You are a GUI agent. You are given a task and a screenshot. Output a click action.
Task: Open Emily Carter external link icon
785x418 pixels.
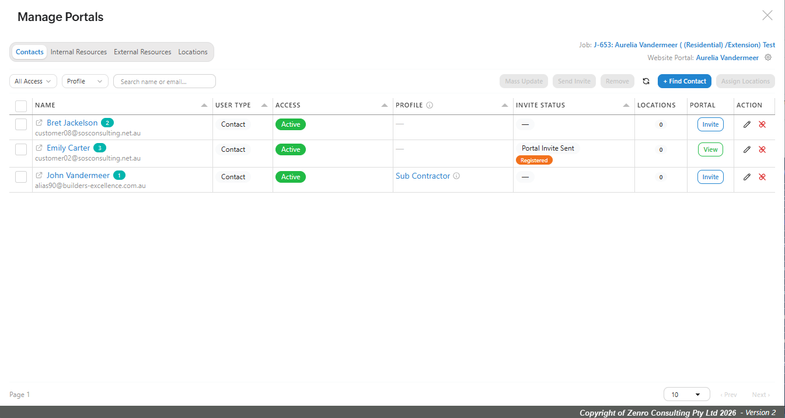pyautogui.click(x=39, y=148)
